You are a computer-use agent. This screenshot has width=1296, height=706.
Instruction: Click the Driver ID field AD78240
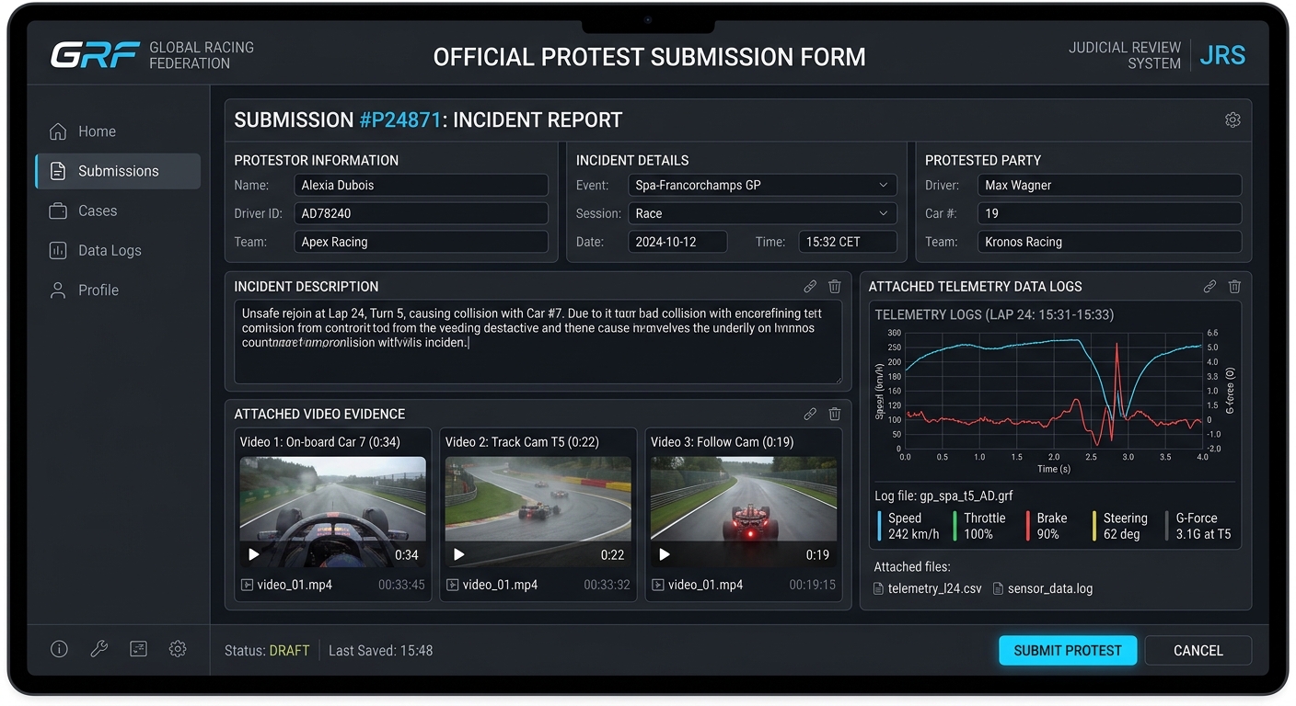(421, 213)
